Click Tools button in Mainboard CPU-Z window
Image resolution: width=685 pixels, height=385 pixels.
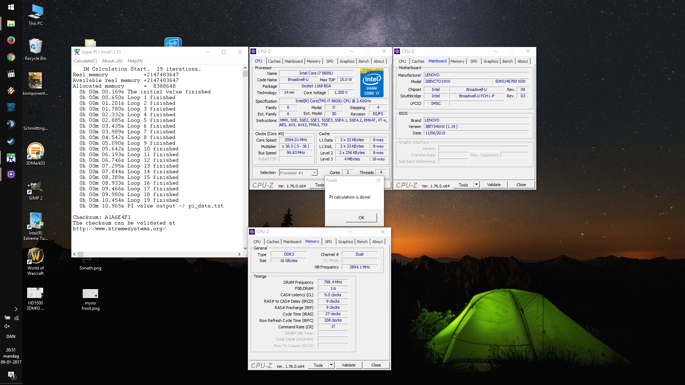[463, 185]
